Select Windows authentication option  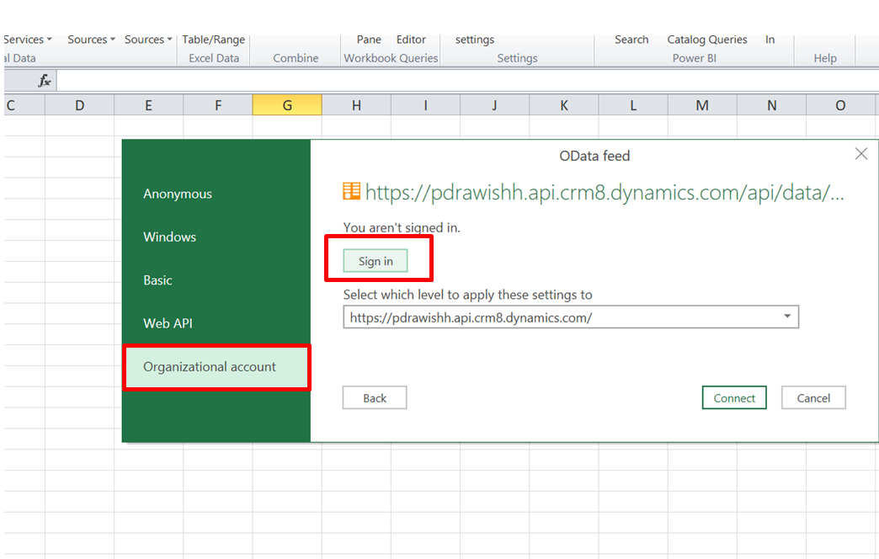tap(169, 237)
